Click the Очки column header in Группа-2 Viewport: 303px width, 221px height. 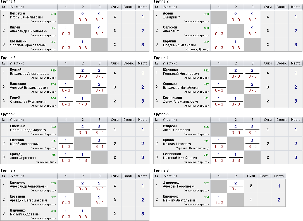pos(268,7)
